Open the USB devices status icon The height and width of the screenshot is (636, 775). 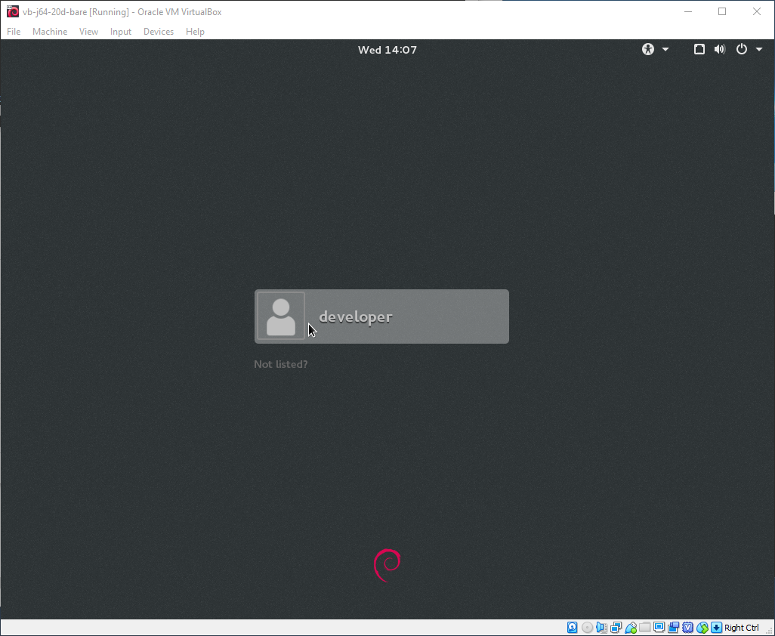click(x=630, y=628)
